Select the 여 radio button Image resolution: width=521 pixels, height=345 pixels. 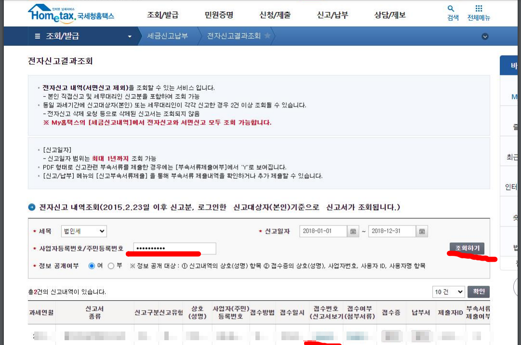pos(92,265)
